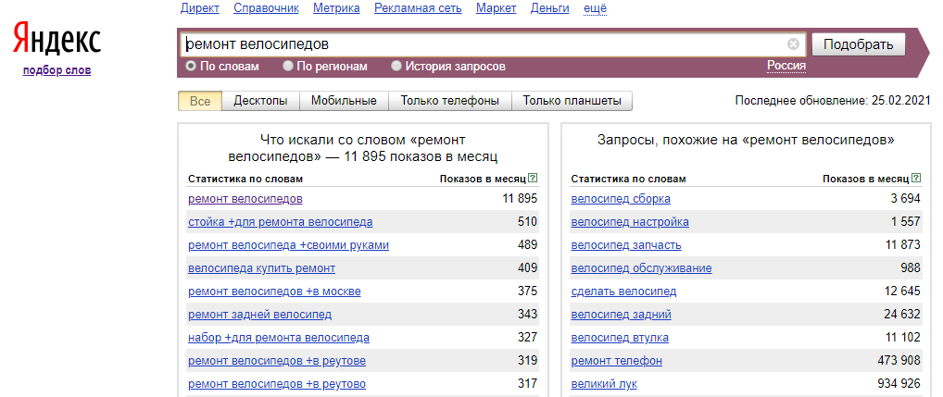Screen dimensions: 943x397
Task: Open the 'ремонт велосипедов' query link
Action: click(x=245, y=199)
